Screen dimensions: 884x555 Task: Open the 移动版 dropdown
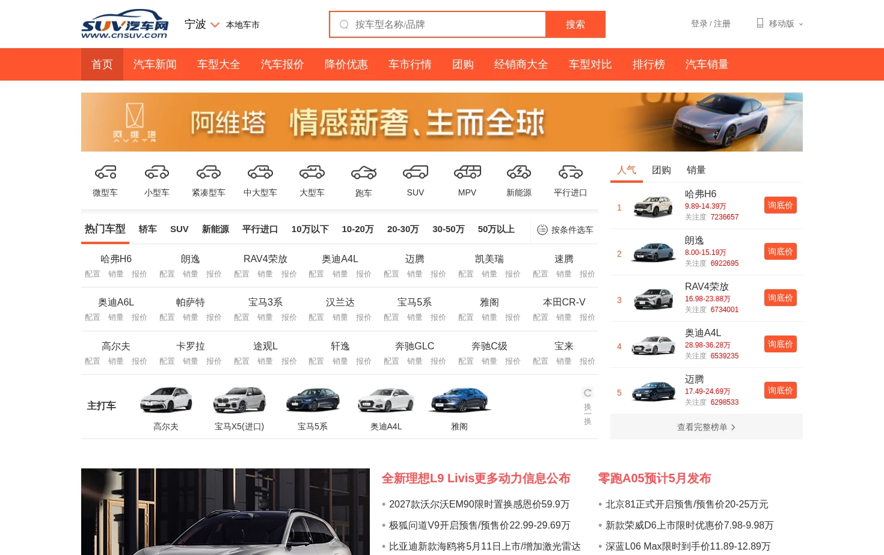[x=779, y=23]
